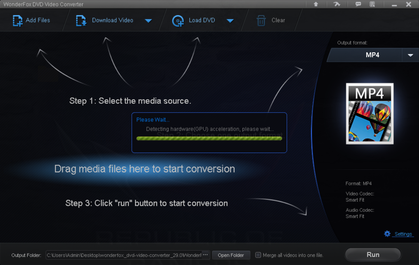Image resolution: width=419 pixels, height=265 pixels.
Task: Open the Settings link
Action: (403, 234)
